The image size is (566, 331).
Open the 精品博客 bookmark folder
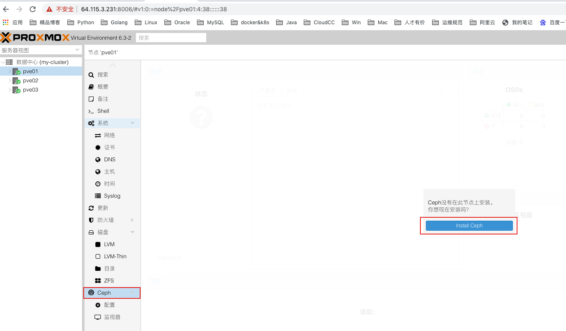(x=45, y=23)
